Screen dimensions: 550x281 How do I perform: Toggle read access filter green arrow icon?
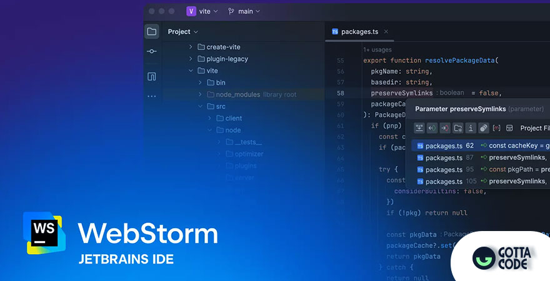[x=432, y=128]
